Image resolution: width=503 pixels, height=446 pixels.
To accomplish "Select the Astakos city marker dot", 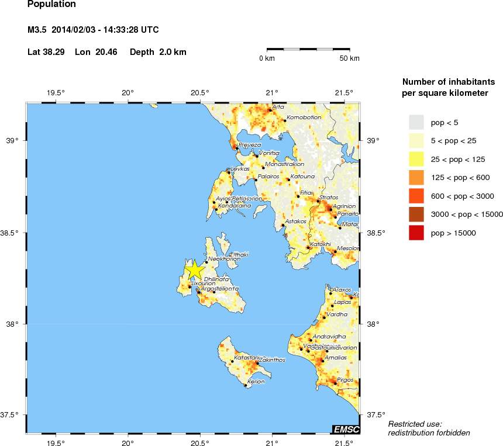I will [283, 225].
